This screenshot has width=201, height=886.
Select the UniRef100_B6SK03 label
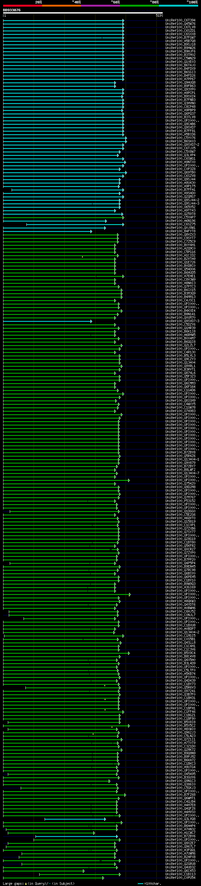180,141
